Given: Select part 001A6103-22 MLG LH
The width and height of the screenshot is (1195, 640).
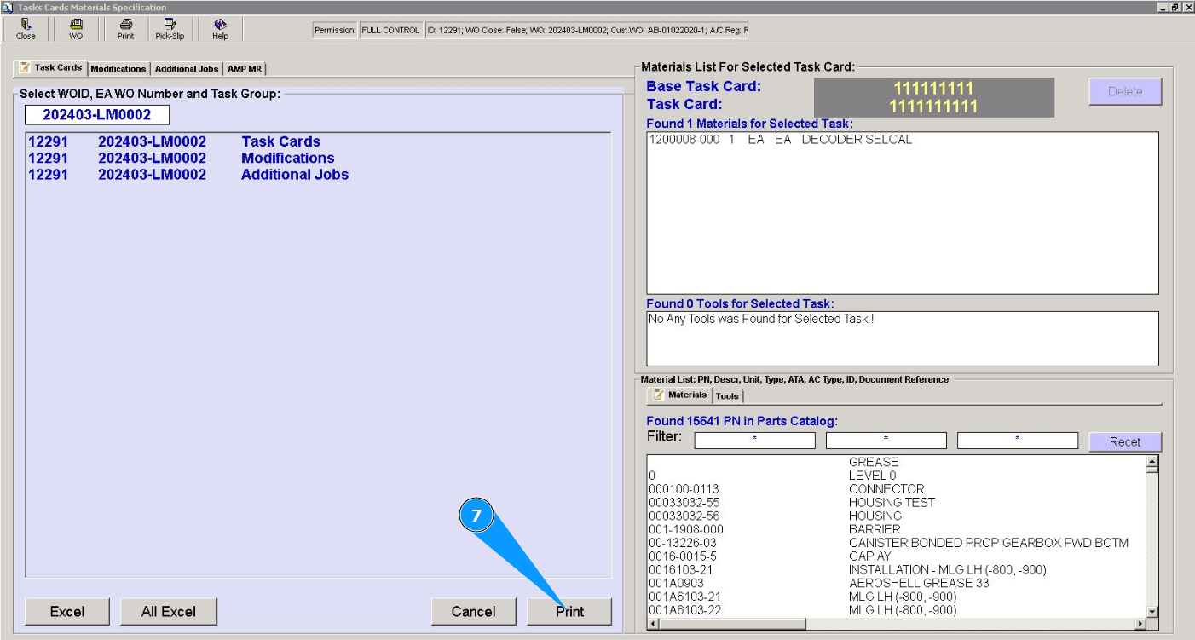Looking at the screenshot, I should (x=897, y=610).
